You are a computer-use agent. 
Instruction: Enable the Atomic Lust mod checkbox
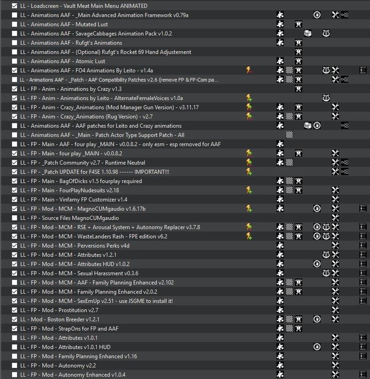pyautogui.click(x=15, y=61)
